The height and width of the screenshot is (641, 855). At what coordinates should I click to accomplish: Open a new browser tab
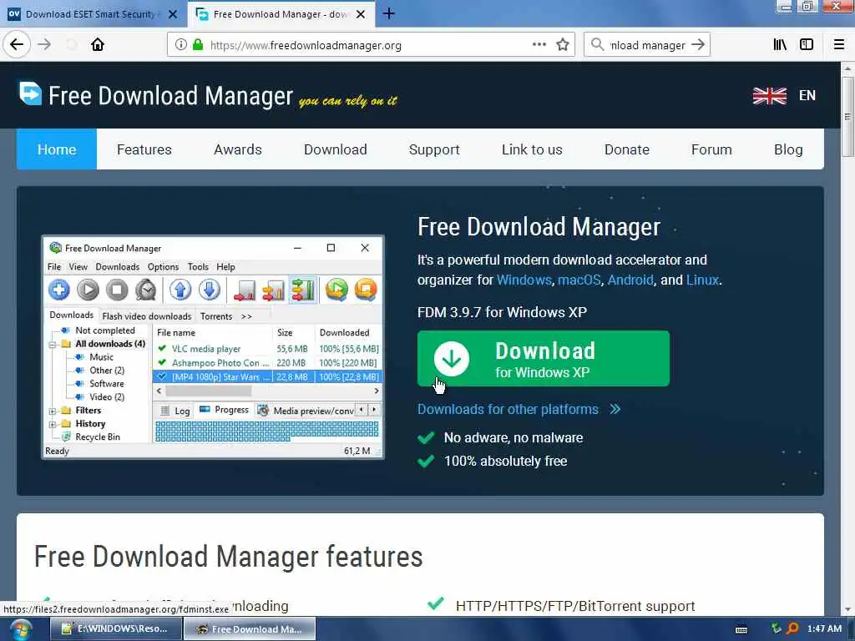tap(389, 13)
